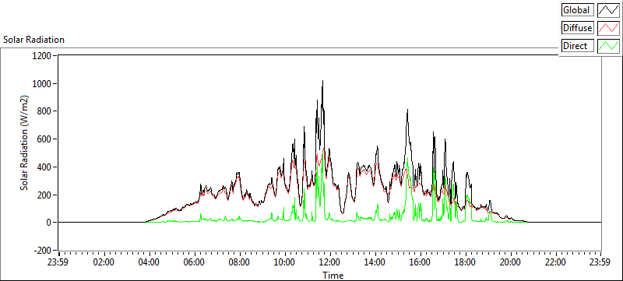Click the Global plot legend line icon

(x=608, y=10)
